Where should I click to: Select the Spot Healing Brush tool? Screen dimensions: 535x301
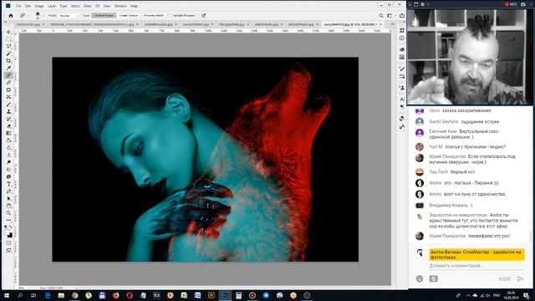point(9,75)
